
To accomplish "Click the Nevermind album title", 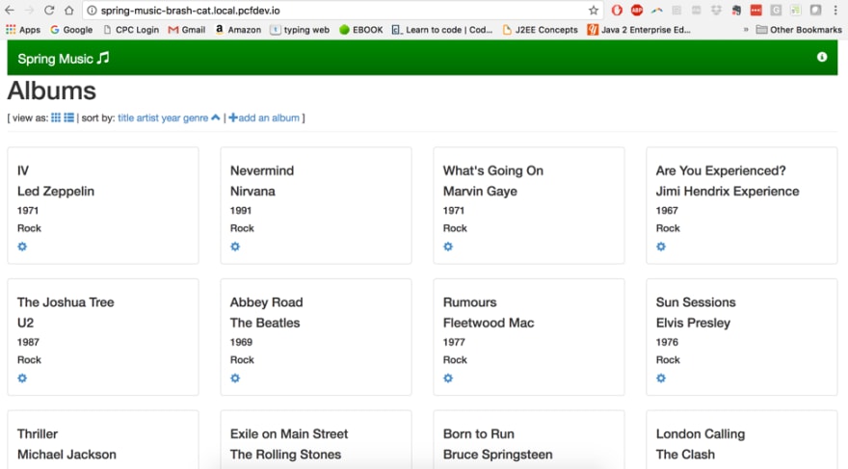I will coord(262,170).
